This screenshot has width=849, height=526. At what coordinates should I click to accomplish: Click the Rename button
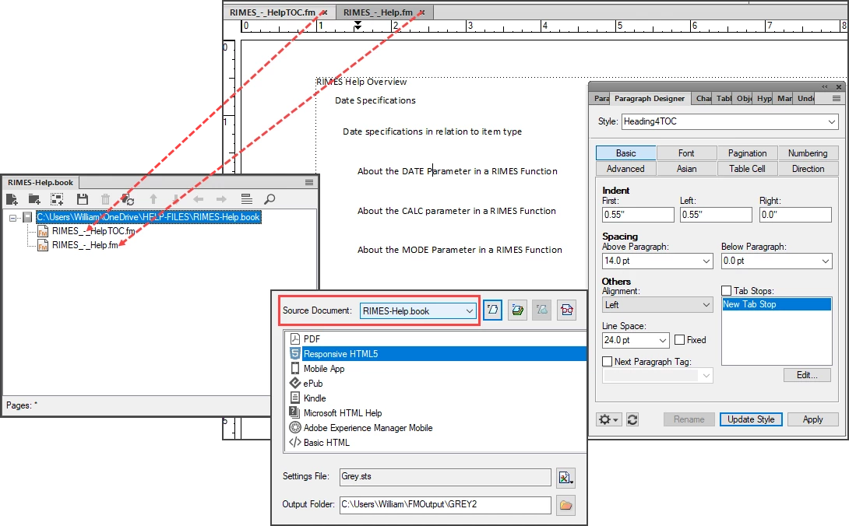689,419
